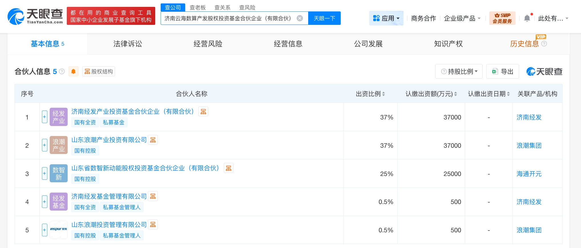Image resolution: width=581 pixels, height=248 pixels.
Task: Click structure icon beside 山东浪潮产业投资有限公司
Action: tap(153, 140)
